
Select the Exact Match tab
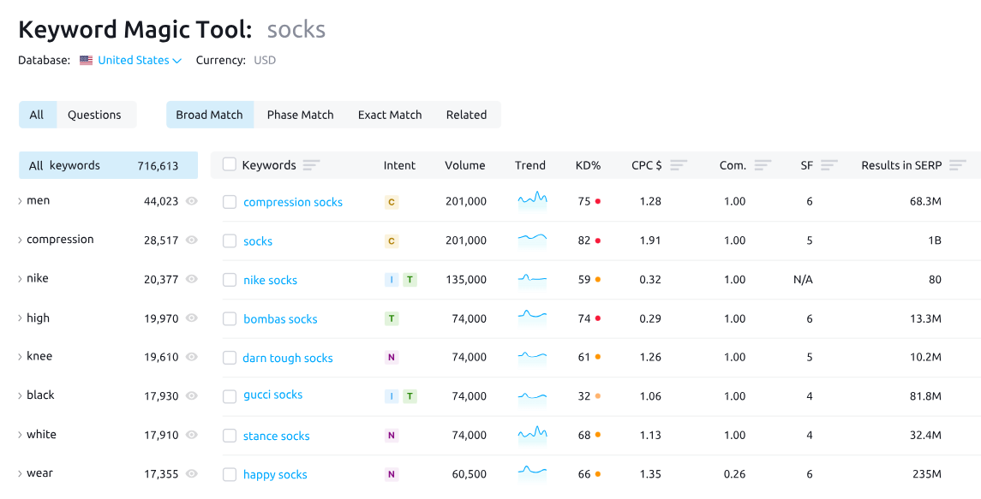[390, 115]
